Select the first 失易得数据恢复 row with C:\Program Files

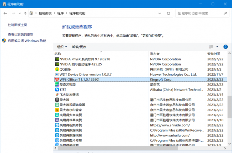point(141,130)
